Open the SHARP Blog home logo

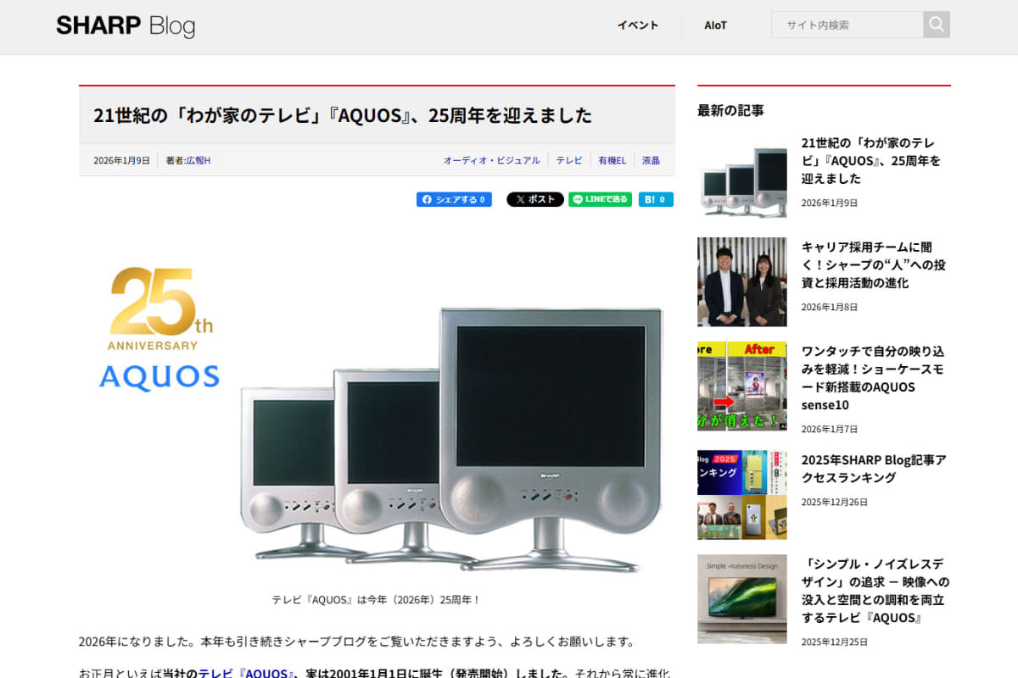pyautogui.click(x=125, y=25)
